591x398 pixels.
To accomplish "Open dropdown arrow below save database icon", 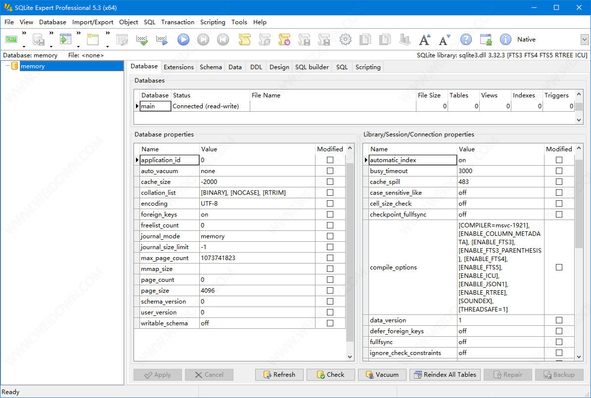I will [51, 47].
